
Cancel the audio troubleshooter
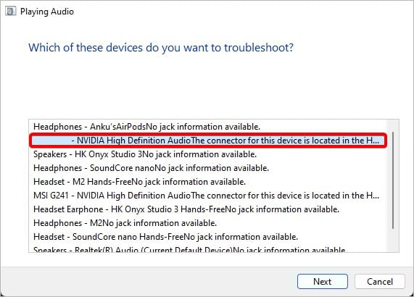(380, 282)
